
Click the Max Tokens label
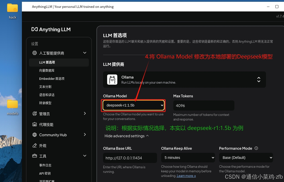point(183,96)
